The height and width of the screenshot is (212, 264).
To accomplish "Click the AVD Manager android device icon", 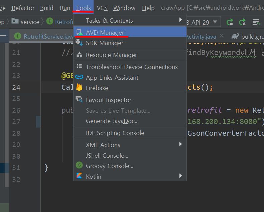I will point(79,32).
